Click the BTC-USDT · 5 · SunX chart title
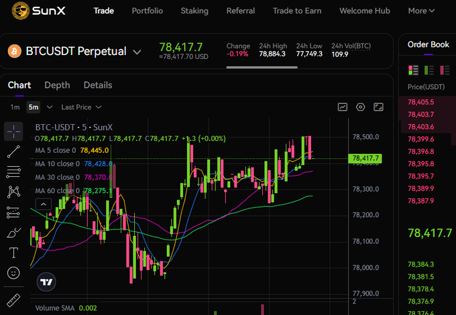 coord(74,127)
